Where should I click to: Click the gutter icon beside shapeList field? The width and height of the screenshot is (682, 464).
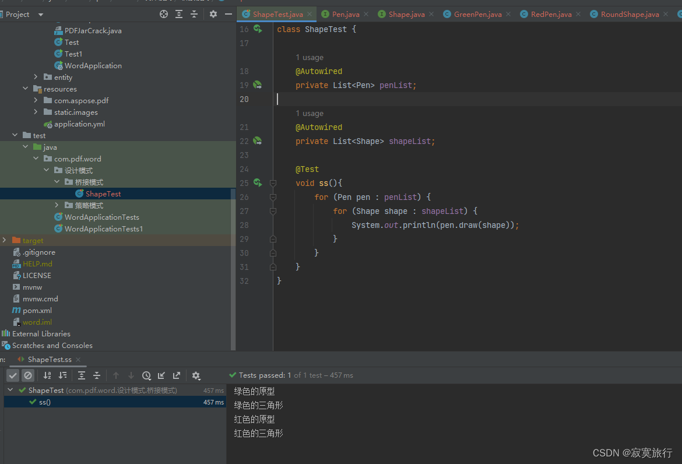(x=258, y=141)
